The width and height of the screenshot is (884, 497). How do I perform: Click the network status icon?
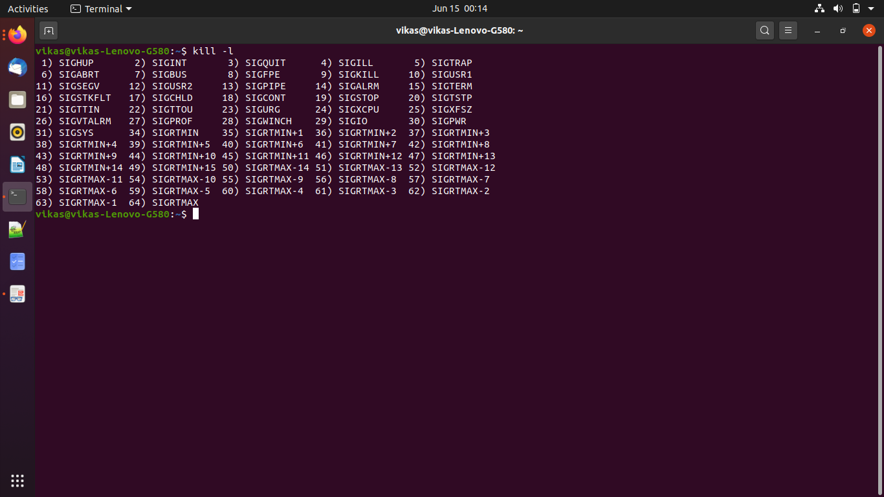(820, 8)
